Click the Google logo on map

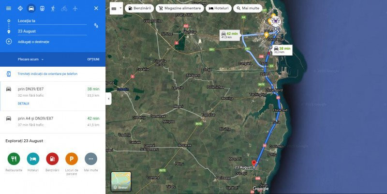pyautogui.click(x=261, y=189)
